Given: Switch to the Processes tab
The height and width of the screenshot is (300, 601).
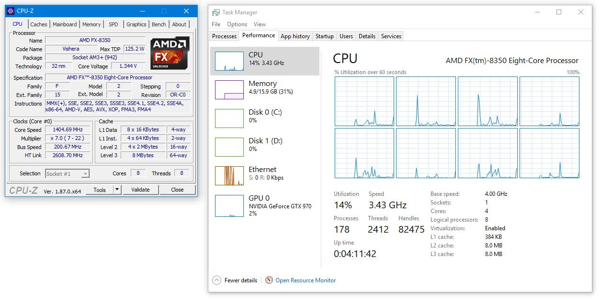Looking at the screenshot, I should (x=224, y=36).
